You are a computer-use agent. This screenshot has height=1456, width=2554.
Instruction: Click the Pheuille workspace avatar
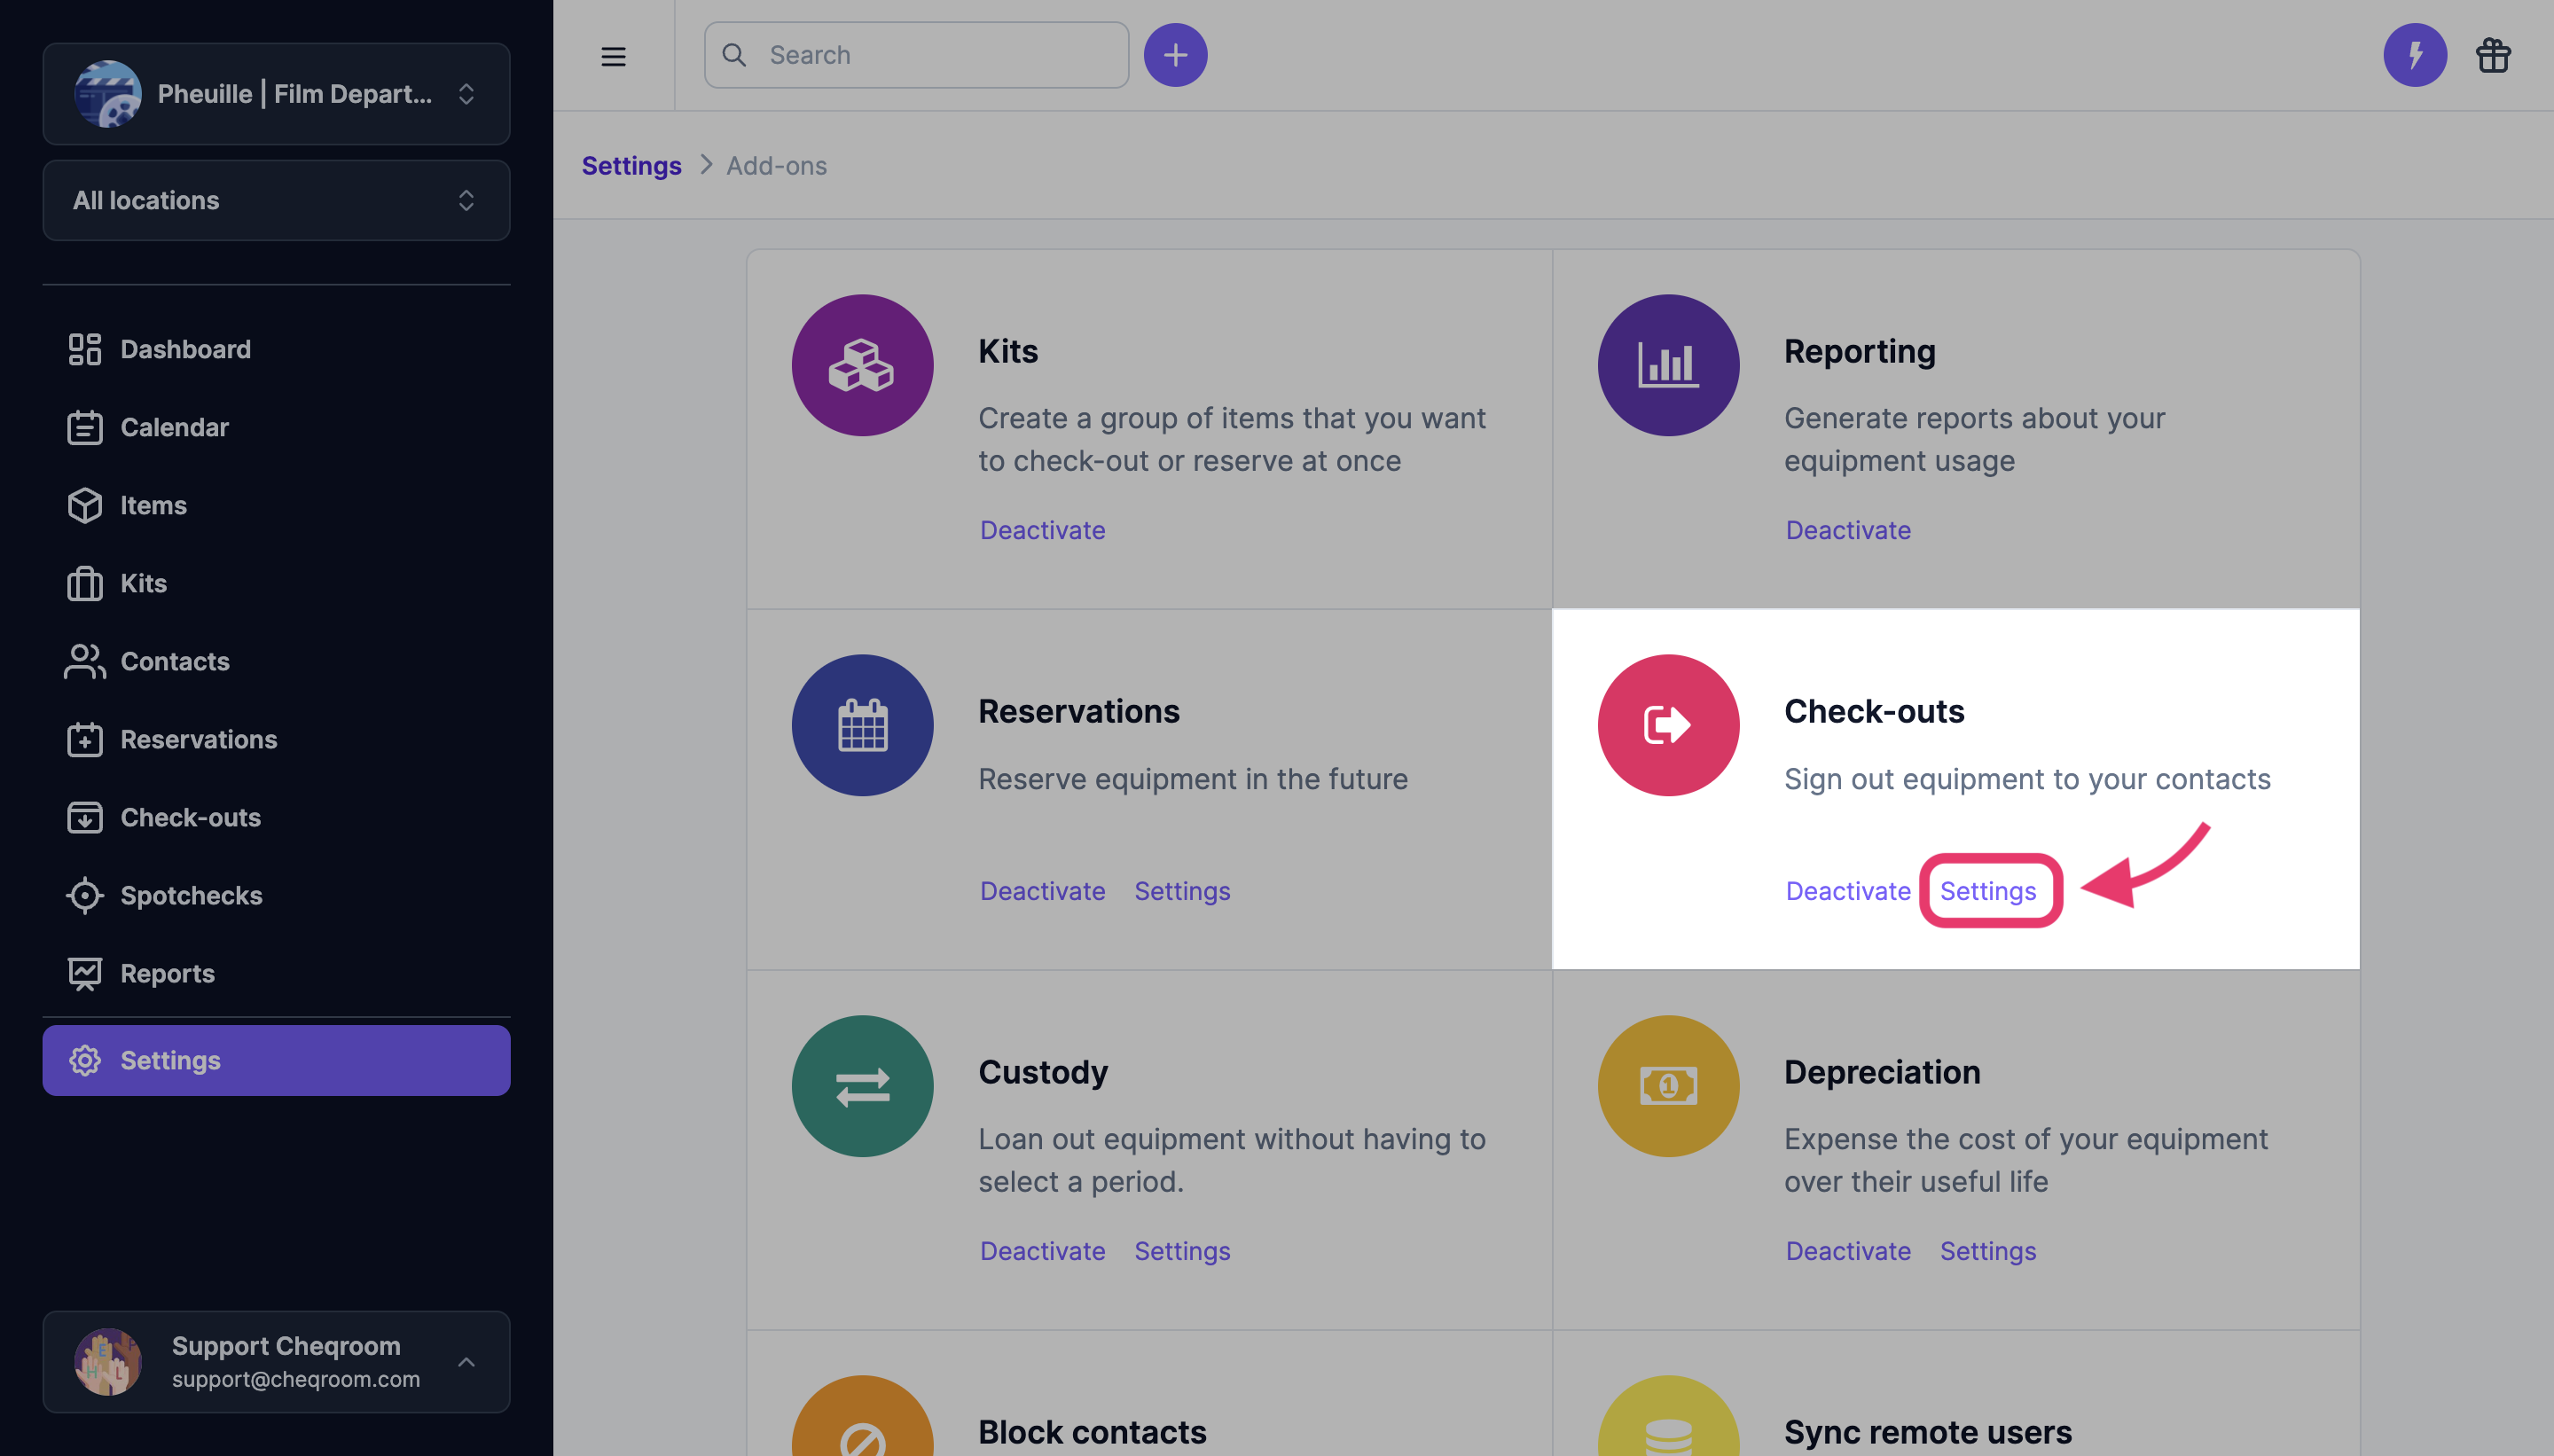click(x=108, y=94)
